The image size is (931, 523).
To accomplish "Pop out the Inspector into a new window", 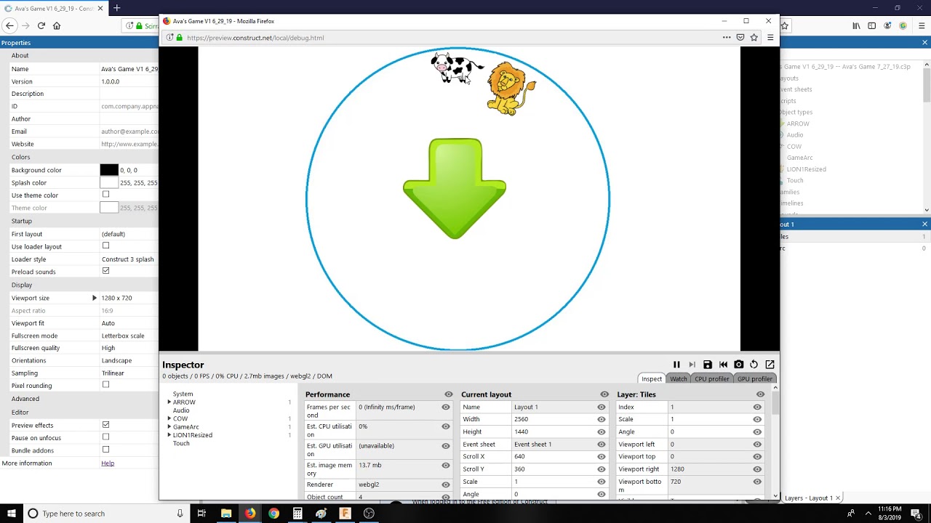I will coord(770,365).
